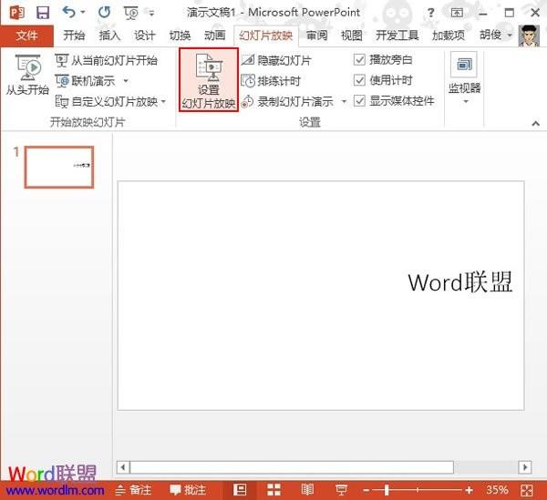Image resolution: width=547 pixels, height=500 pixels.
Task: Expand 自定义幻灯片放映 dropdown arrow
Action: click(x=163, y=102)
